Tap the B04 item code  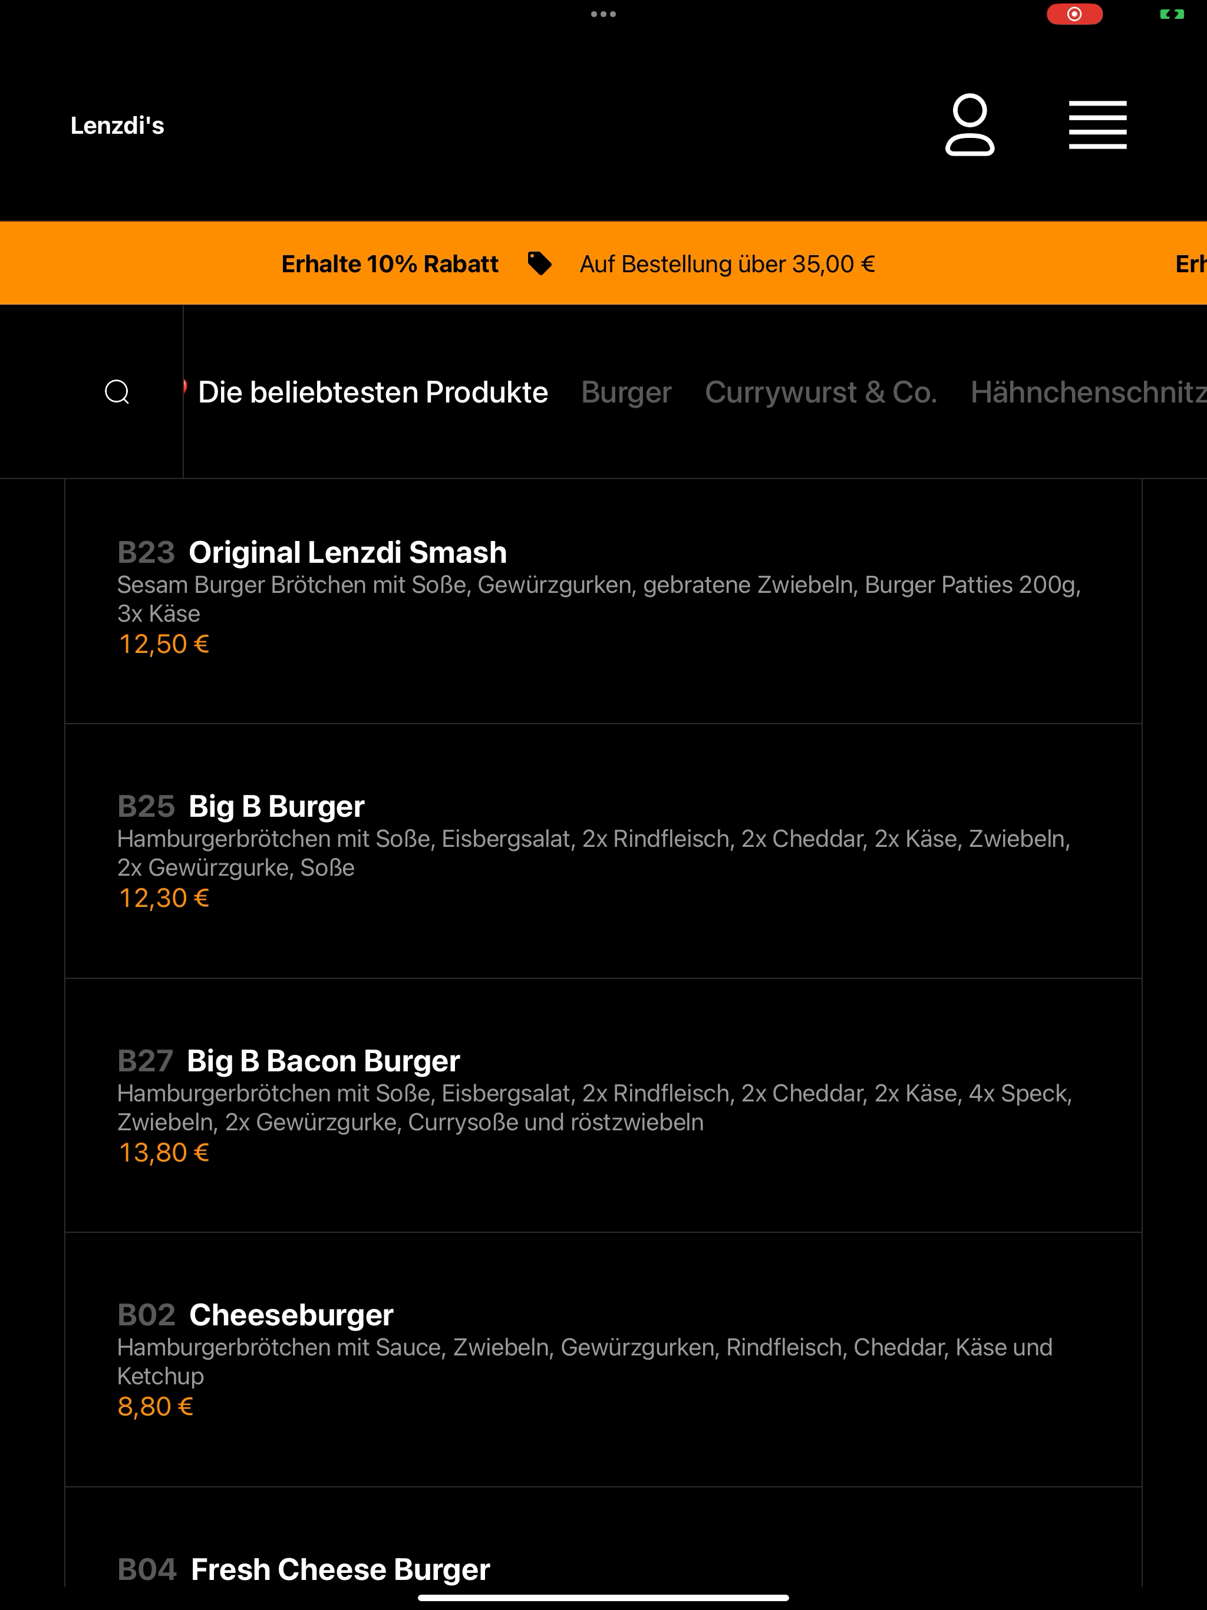click(147, 1569)
